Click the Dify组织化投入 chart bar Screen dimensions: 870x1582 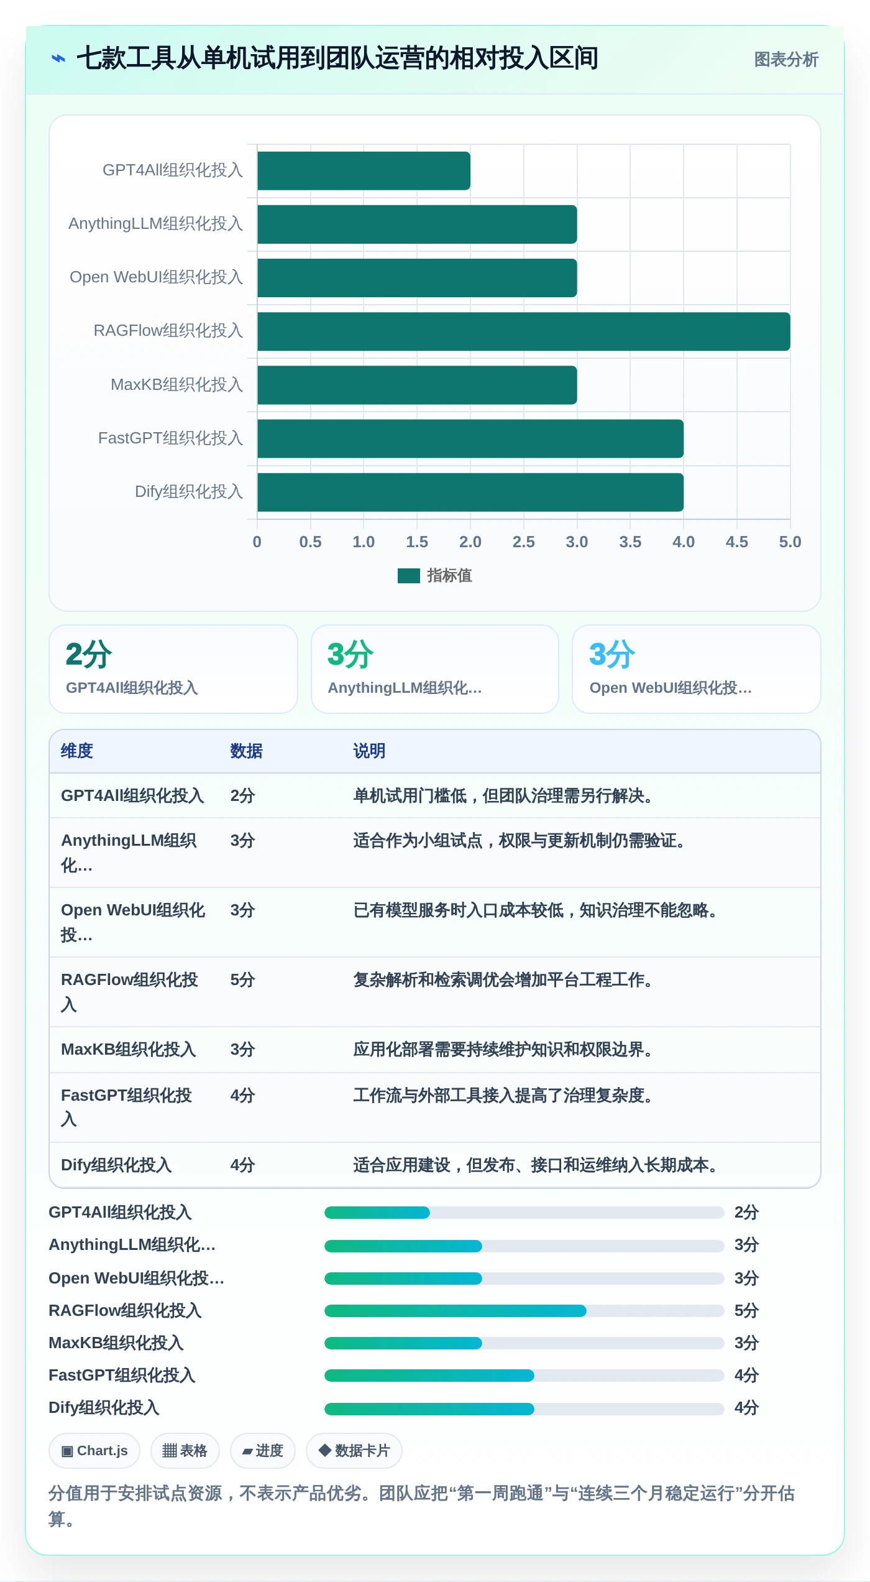coord(470,493)
